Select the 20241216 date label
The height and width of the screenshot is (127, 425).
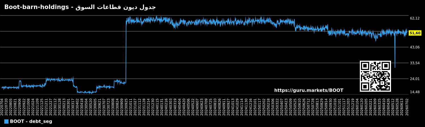[x=251, y=107]
